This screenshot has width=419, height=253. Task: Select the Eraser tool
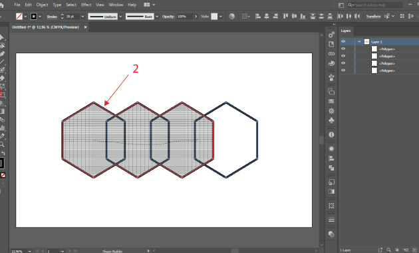point(2,79)
